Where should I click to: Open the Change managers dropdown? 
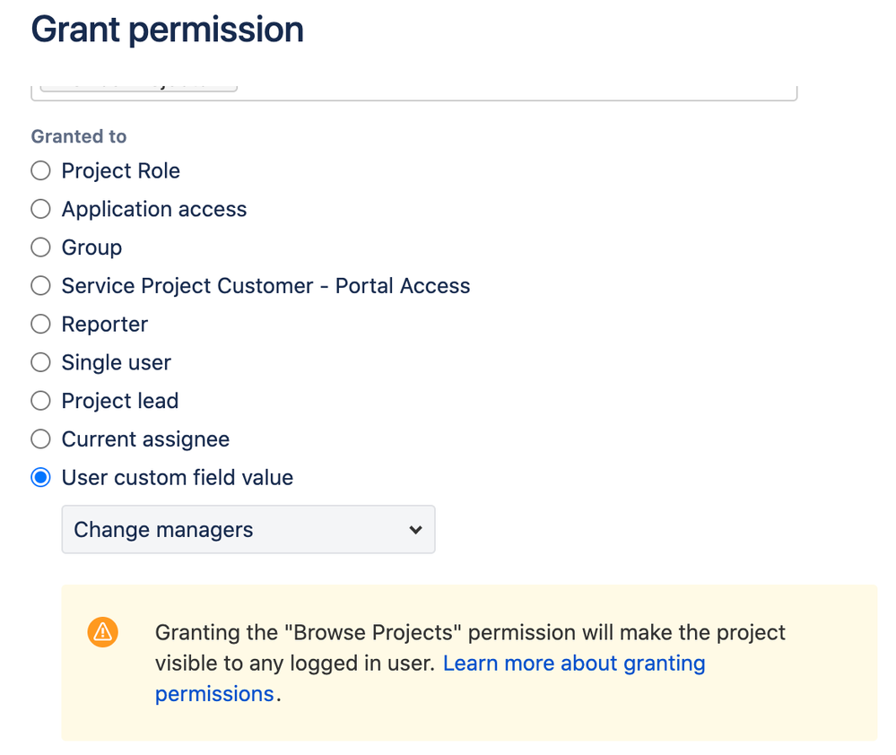coord(248,529)
